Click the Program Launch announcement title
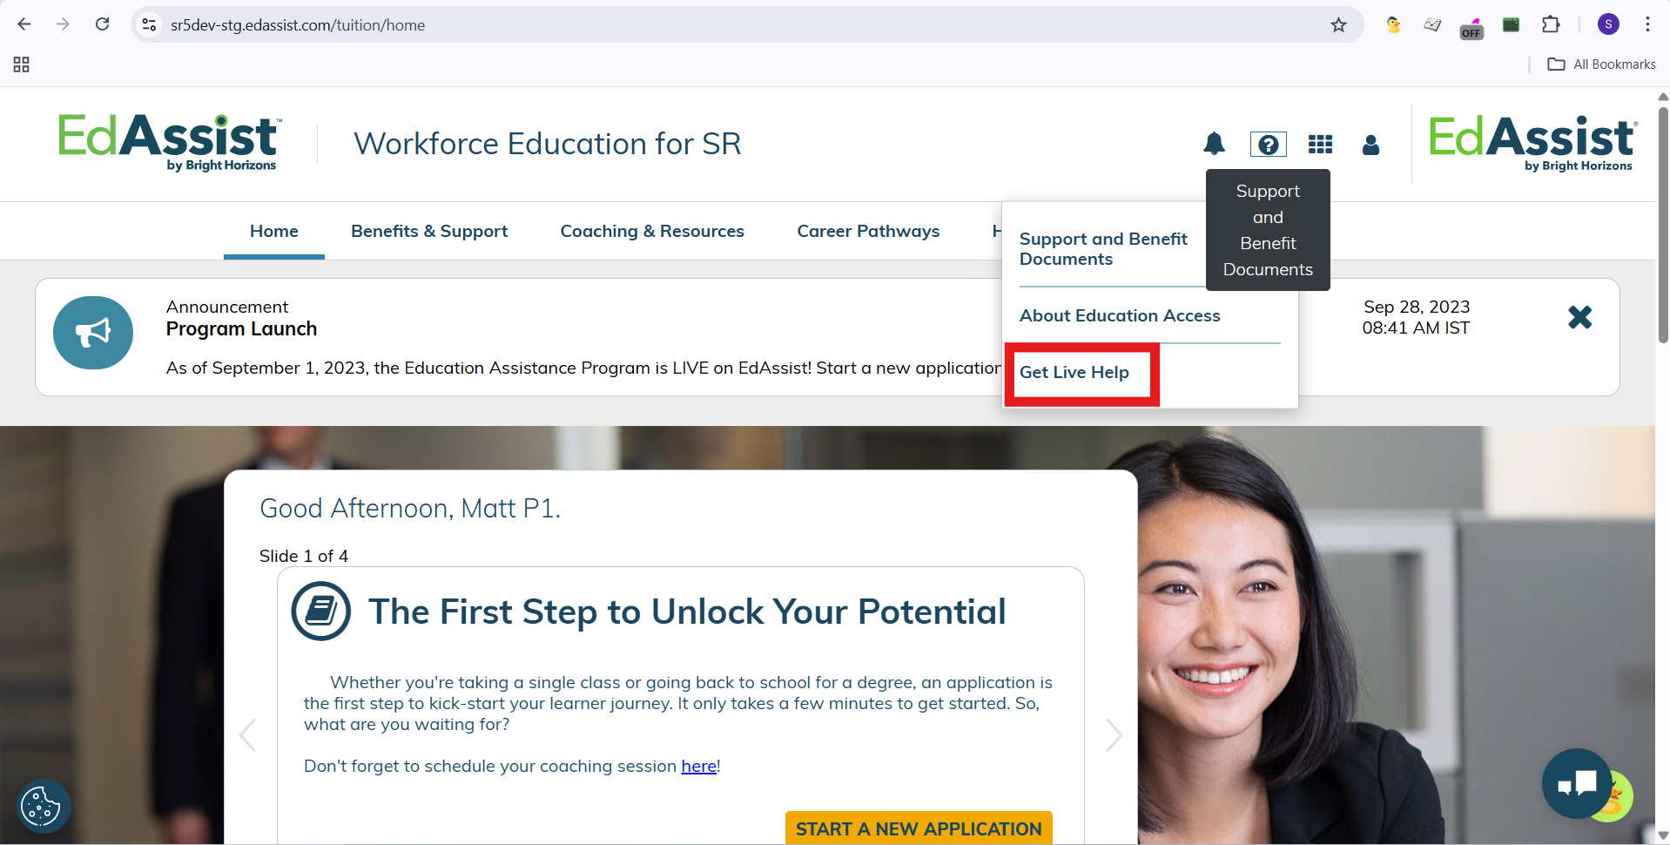The height and width of the screenshot is (845, 1670). (241, 329)
